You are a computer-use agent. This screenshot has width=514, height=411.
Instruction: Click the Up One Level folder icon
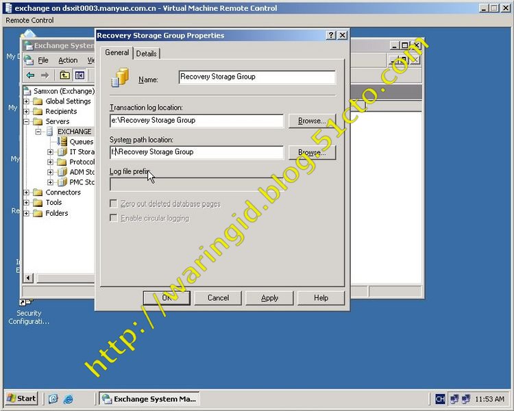point(64,75)
